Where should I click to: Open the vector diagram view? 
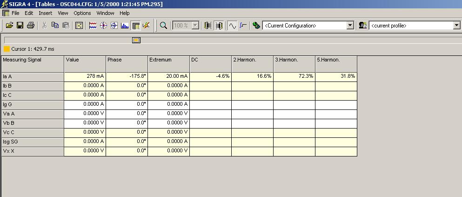[x=103, y=25]
